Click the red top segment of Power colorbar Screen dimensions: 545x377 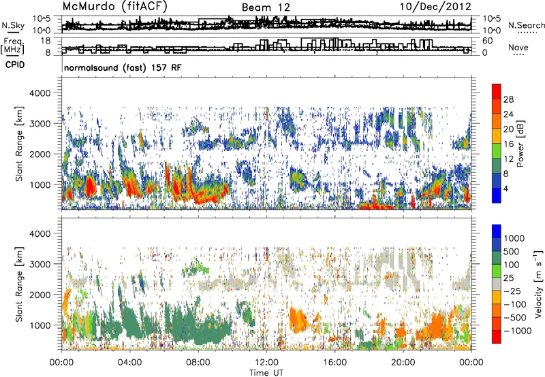497,92
